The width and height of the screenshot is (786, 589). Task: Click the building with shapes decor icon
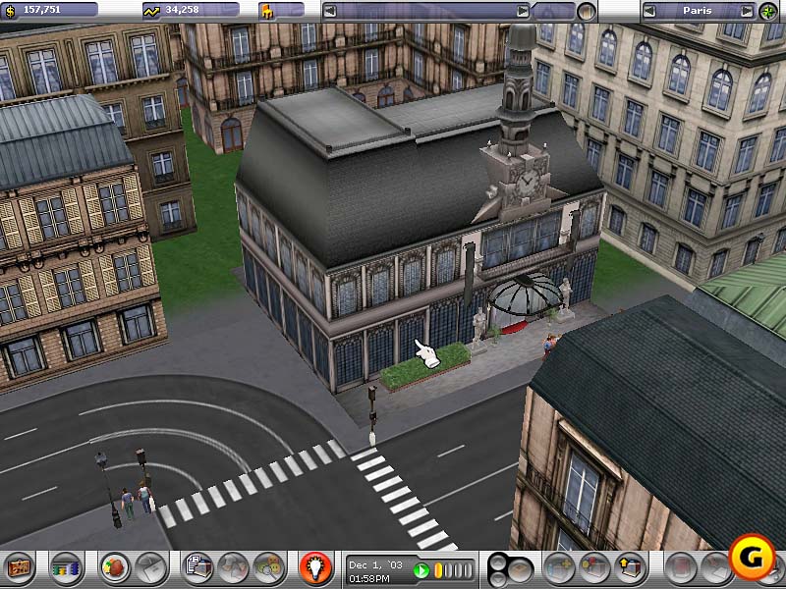point(594,568)
